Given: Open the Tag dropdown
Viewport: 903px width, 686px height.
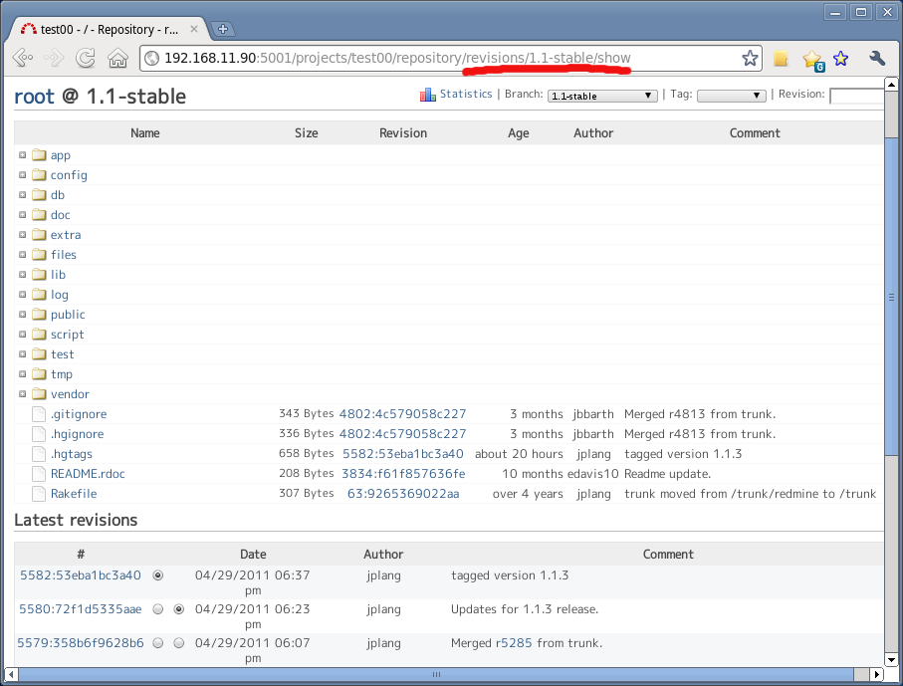Looking at the screenshot, I should coord(731,96).
